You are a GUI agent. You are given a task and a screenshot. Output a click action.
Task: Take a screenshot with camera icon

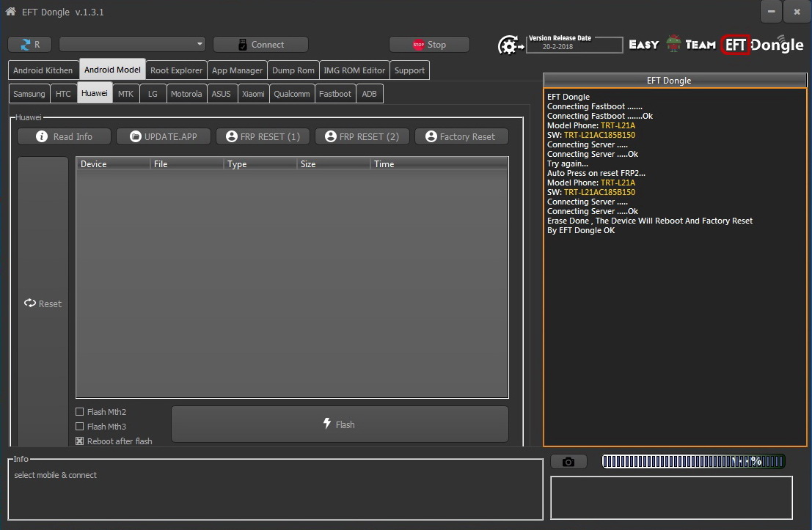(568, 462)
